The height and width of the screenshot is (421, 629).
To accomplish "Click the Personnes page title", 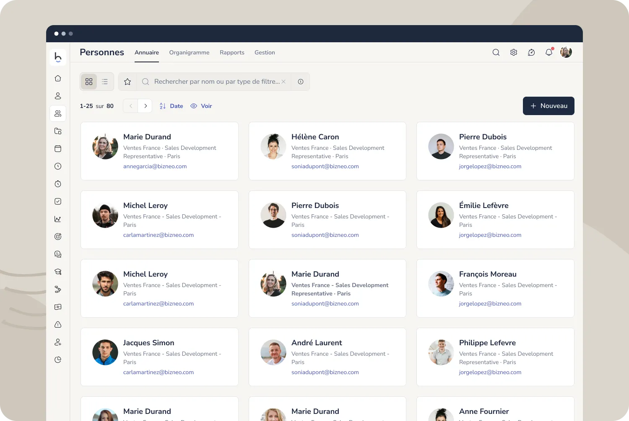I will pos(102,52).
